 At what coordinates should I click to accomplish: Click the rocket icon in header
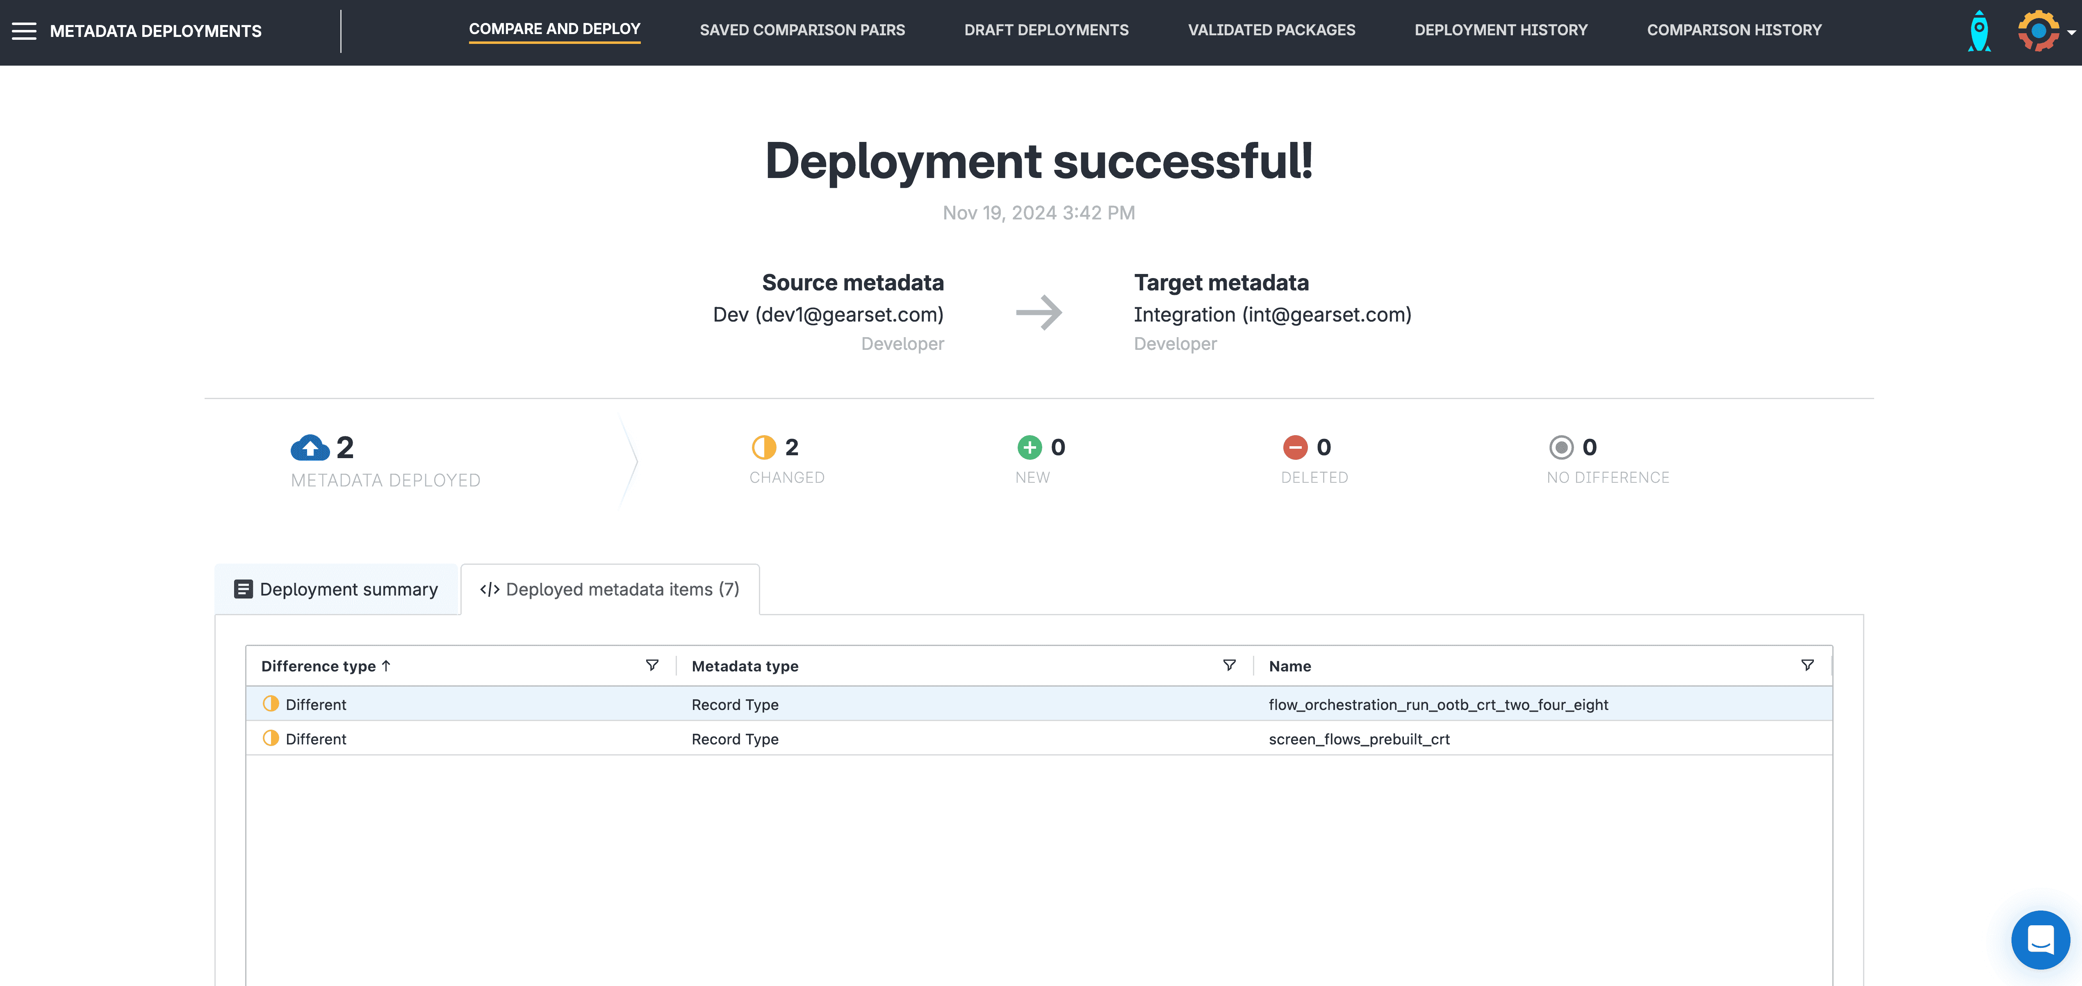pos(1979,32)
